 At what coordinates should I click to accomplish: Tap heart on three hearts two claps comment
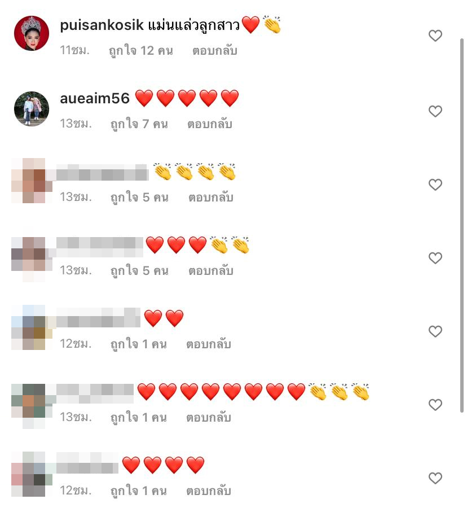(x=435, y=258)
